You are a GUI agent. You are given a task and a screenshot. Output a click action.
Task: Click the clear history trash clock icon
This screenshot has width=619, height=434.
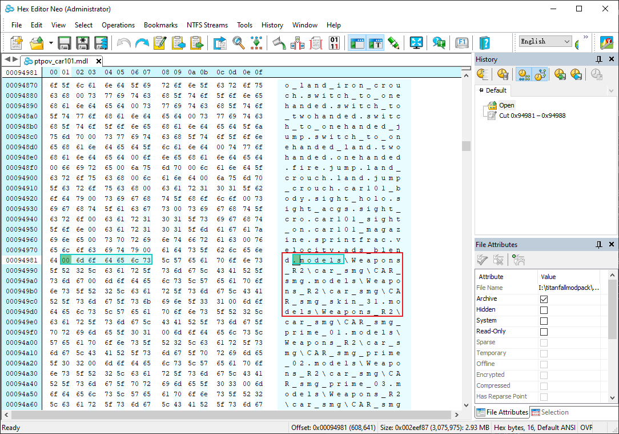503,74
